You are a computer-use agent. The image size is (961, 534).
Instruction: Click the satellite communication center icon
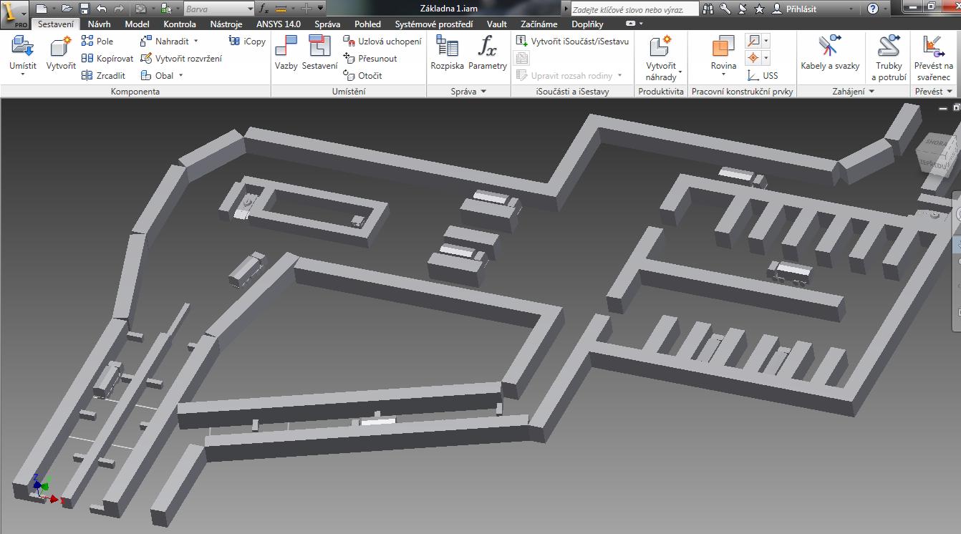[743, 9]
